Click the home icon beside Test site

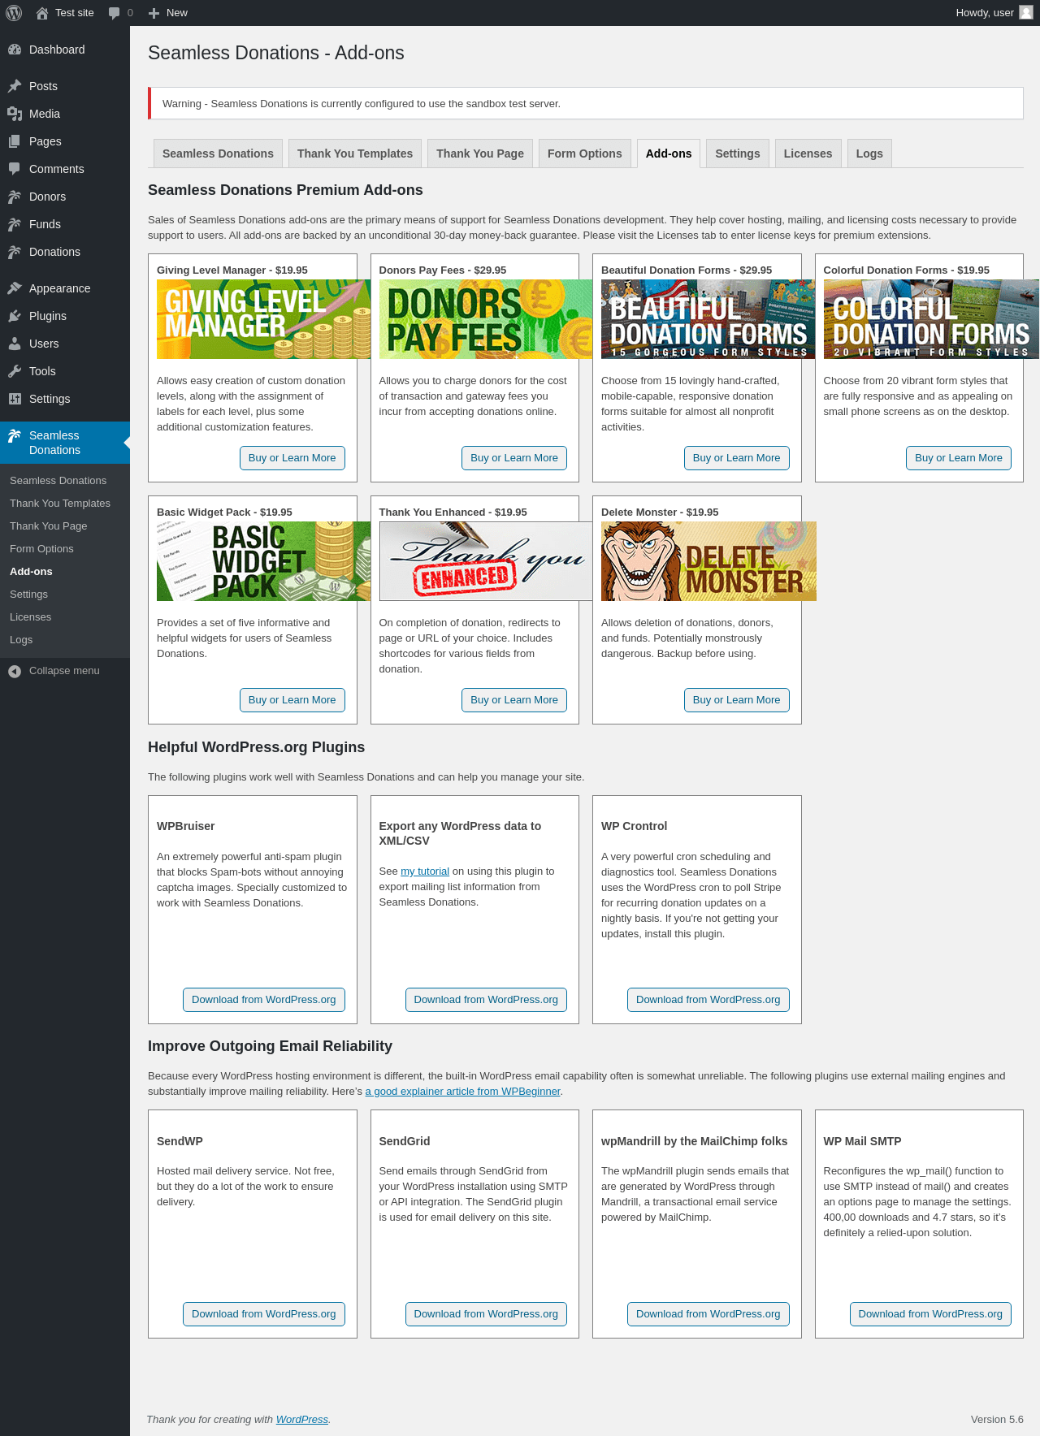pyautogui.click(x=42, y=13)
